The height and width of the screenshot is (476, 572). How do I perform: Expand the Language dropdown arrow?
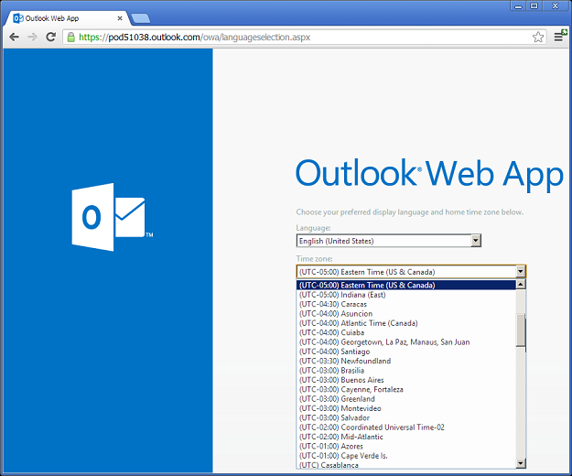click(475, 241)
